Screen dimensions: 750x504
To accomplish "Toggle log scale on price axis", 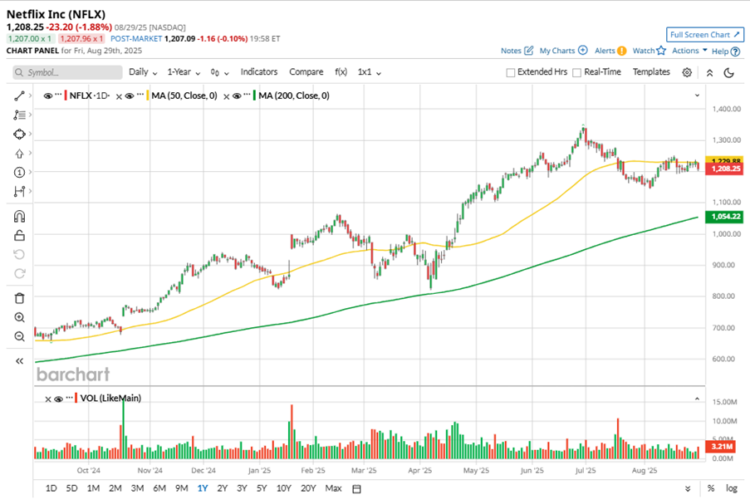I will point(732,488).
